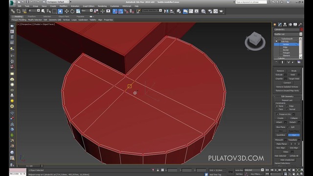313x176 pixels.
Task: Activate the Select and Rotate tool
Action: (x=72, y=11)
